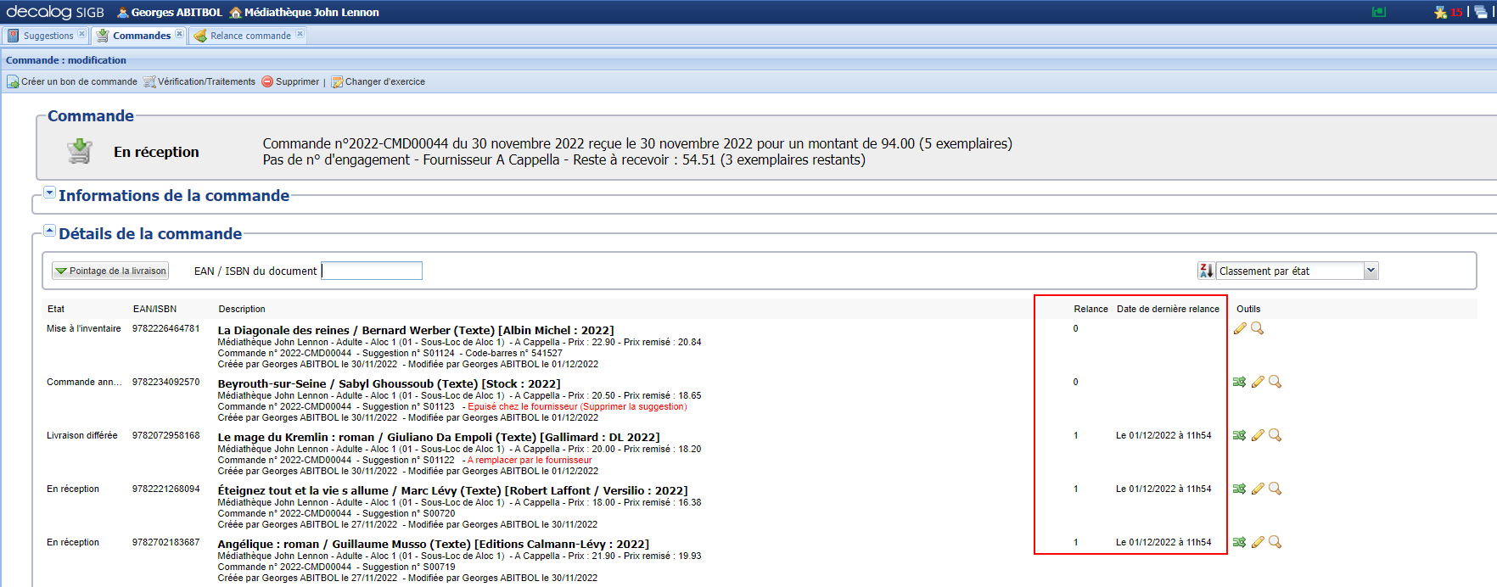Click the EAN/ISBN column header
This screenshot has height=587, width=1497.
[155, 309]
